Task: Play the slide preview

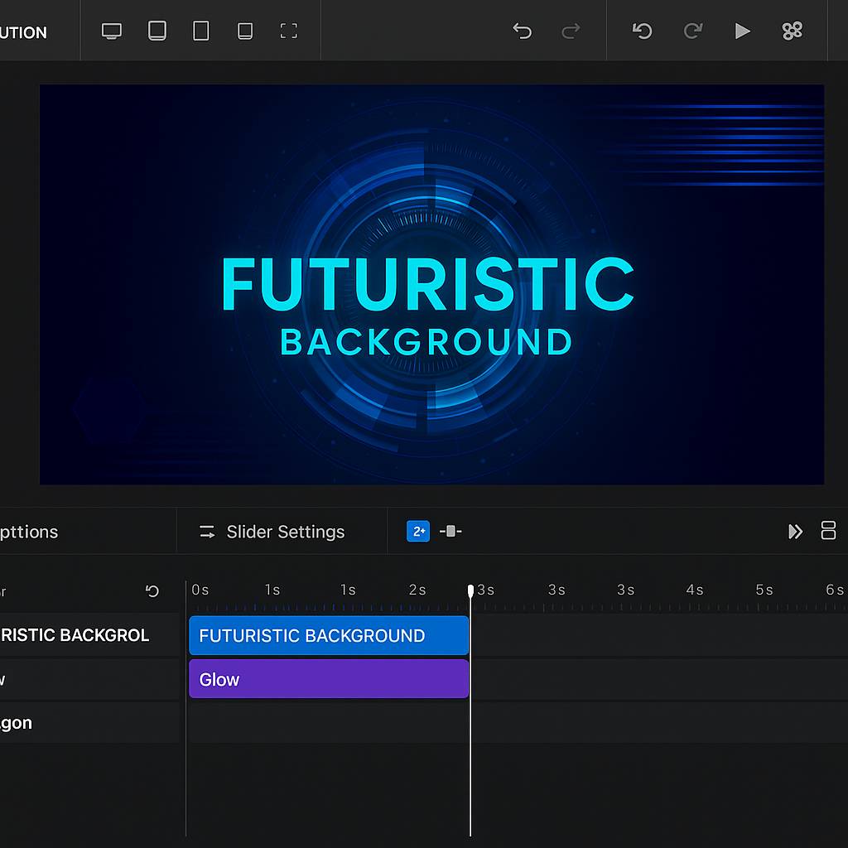Action: [x=742, y=31]
